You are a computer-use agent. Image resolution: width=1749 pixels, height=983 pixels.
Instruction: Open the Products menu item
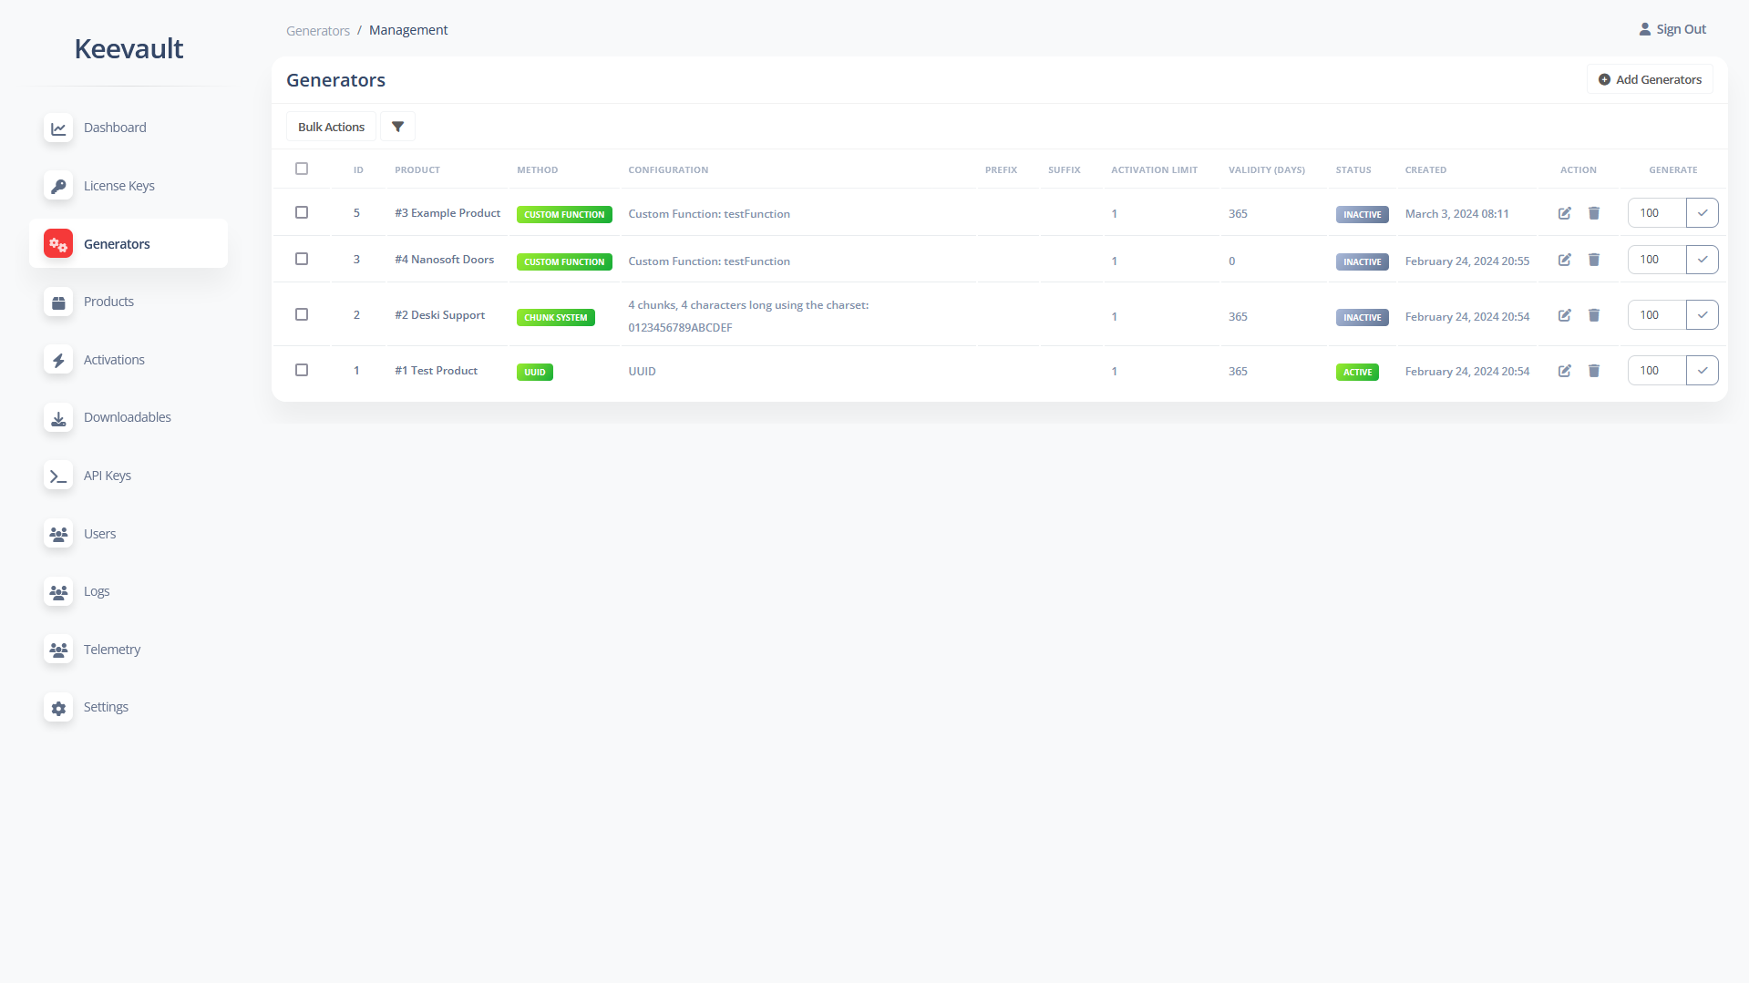click(x=108, y=302)
